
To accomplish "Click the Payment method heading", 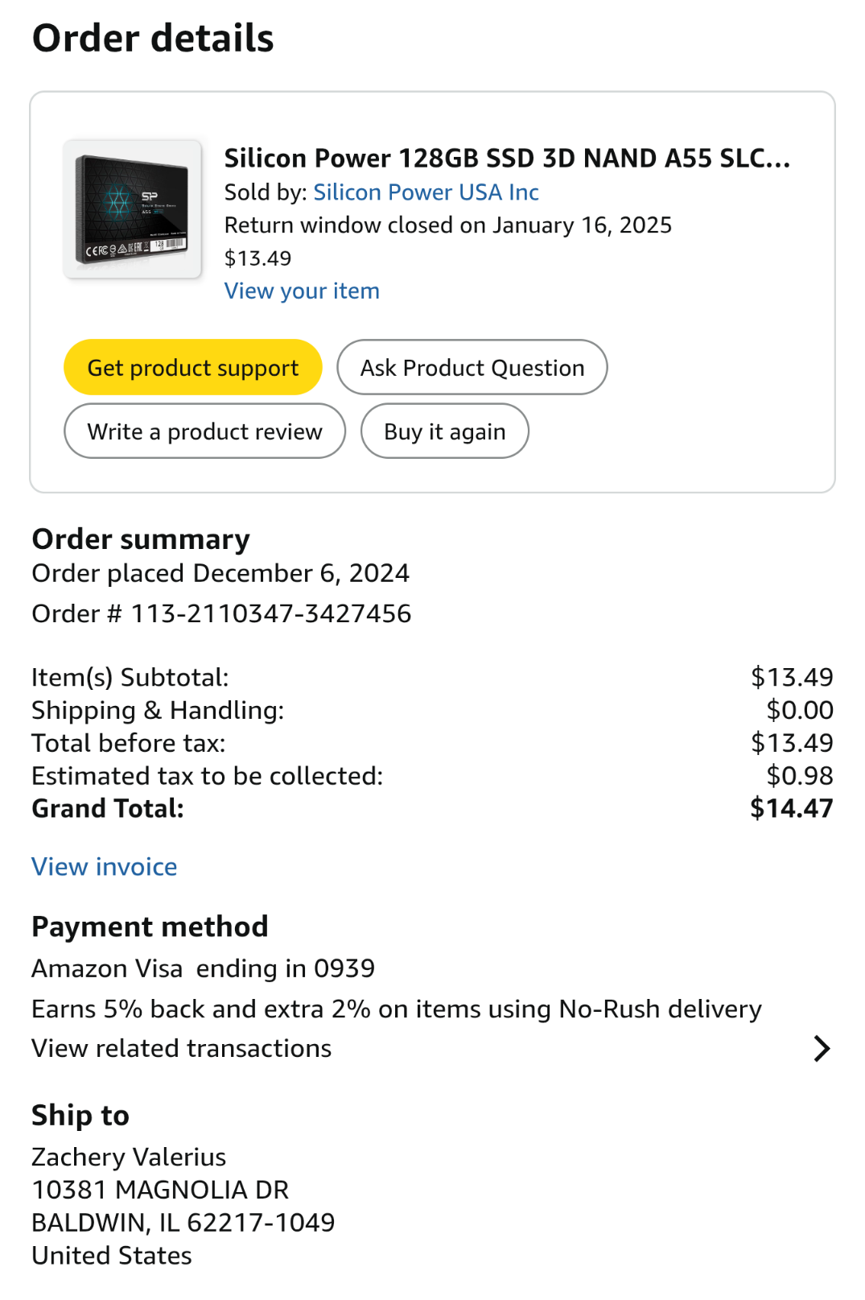I will click(150, 927).
